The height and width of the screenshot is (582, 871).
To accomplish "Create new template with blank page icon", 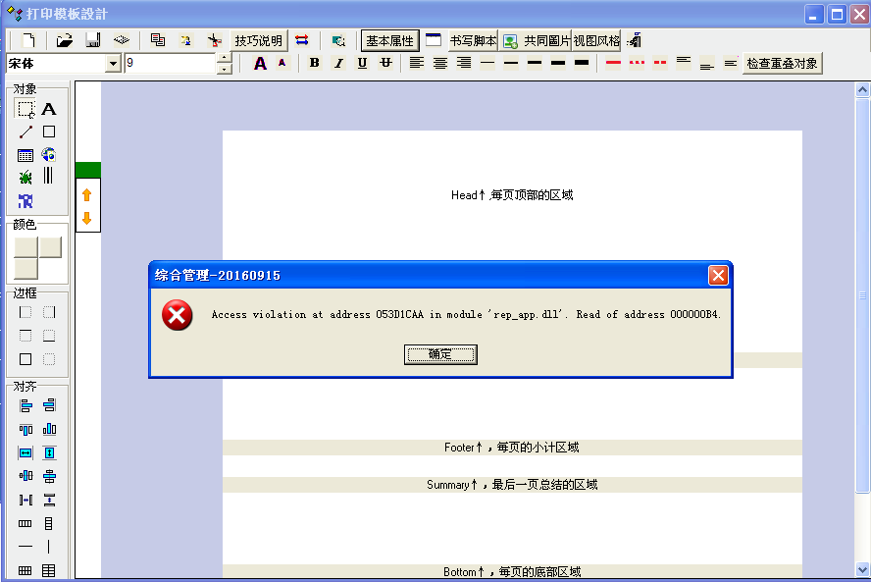I will pyautogui.click(x=28, y=40).
